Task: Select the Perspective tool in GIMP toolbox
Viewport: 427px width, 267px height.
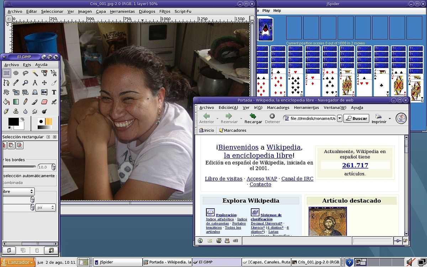Action: point(35,92)
